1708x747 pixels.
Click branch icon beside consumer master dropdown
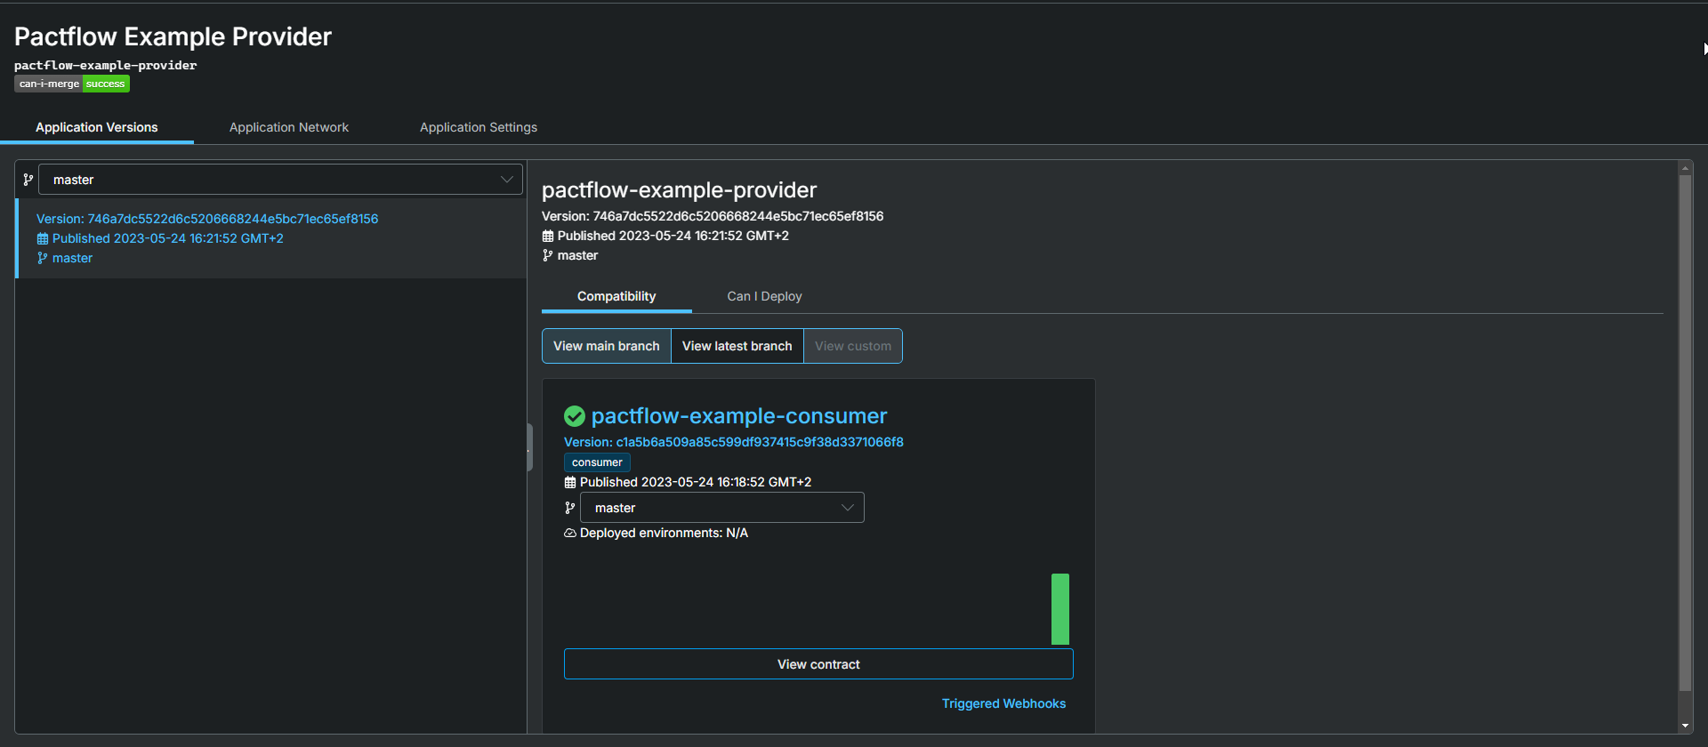(x=570, y=508)
